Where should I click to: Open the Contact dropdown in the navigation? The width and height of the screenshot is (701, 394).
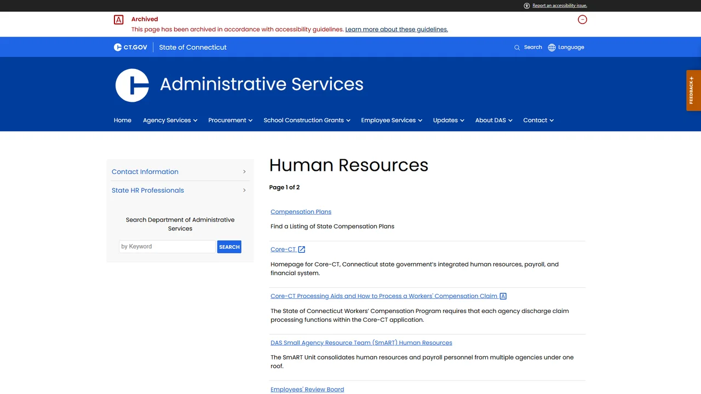(x=538, y=120)
